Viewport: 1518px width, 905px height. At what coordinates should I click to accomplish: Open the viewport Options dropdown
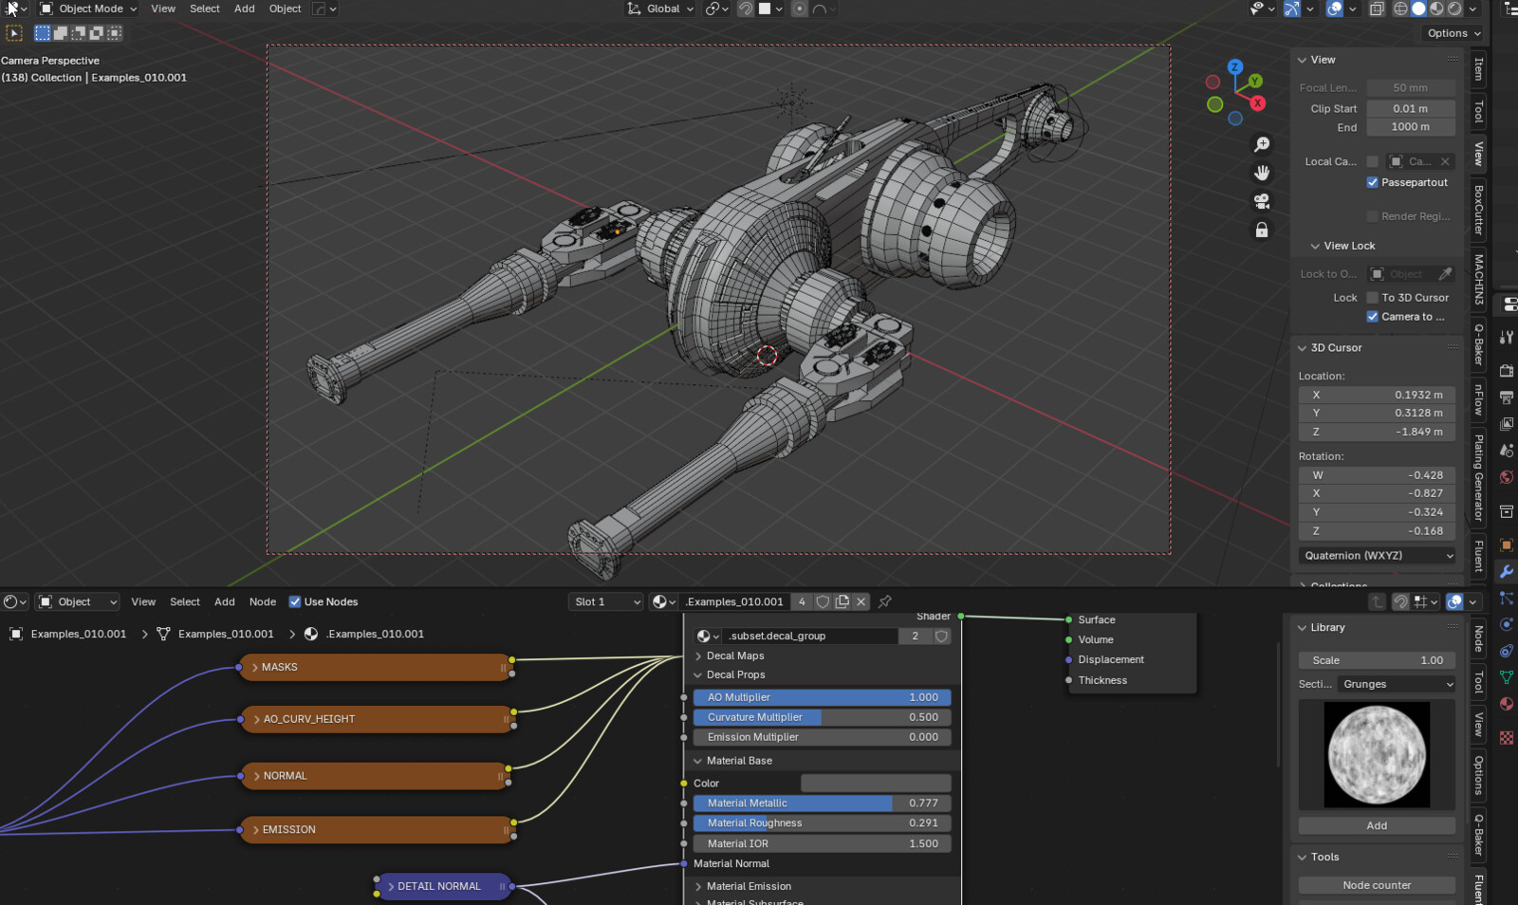tap(1453, 33)
